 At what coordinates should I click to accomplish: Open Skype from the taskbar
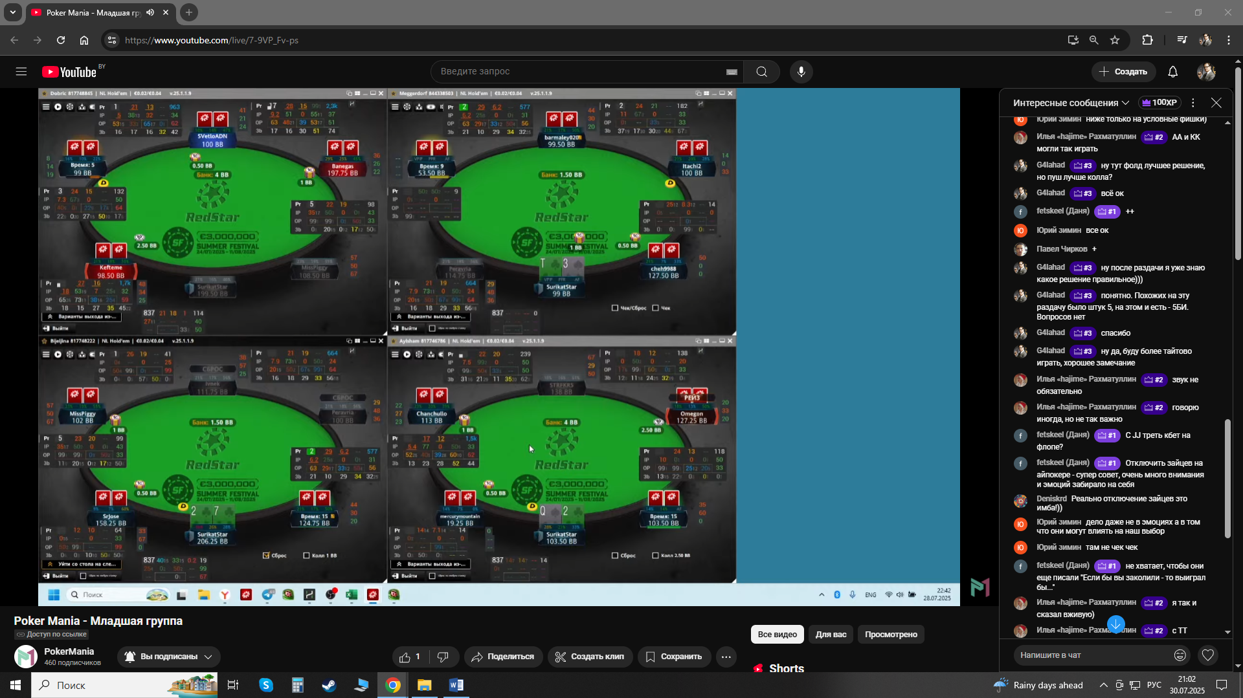tap(266, 685)
